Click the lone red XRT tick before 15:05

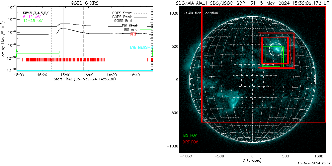23,60
